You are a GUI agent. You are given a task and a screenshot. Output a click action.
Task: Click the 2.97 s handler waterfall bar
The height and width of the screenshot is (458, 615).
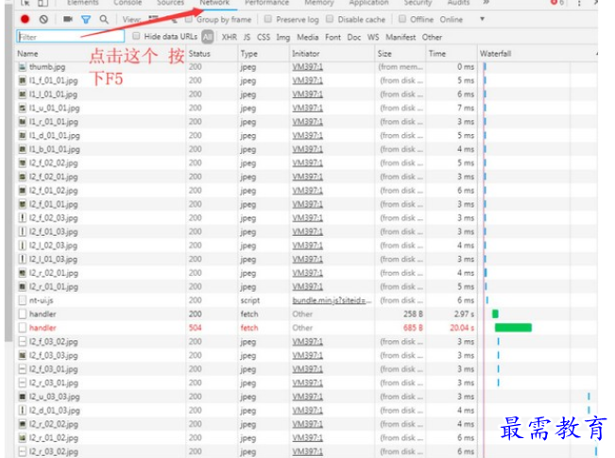tap(495, 314)
